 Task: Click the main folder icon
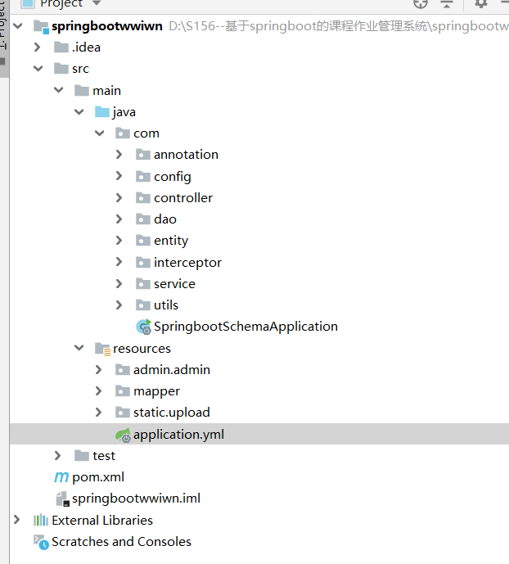pos(82,90)
